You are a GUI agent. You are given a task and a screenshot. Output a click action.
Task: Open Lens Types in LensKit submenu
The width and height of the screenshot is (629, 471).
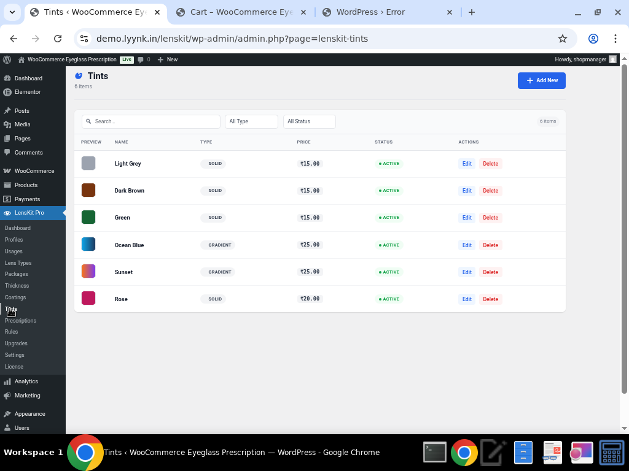point(18,262)
